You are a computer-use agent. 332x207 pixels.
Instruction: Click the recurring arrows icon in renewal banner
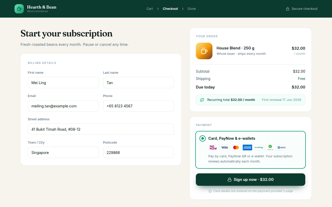pyautogui.click(x=202, y=100)
